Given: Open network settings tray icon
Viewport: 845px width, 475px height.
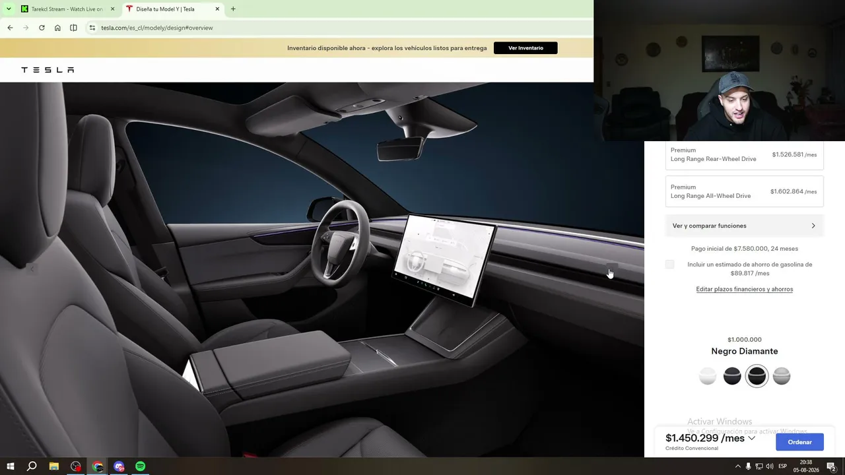Looking at the screenshot, I should (759, 466).
